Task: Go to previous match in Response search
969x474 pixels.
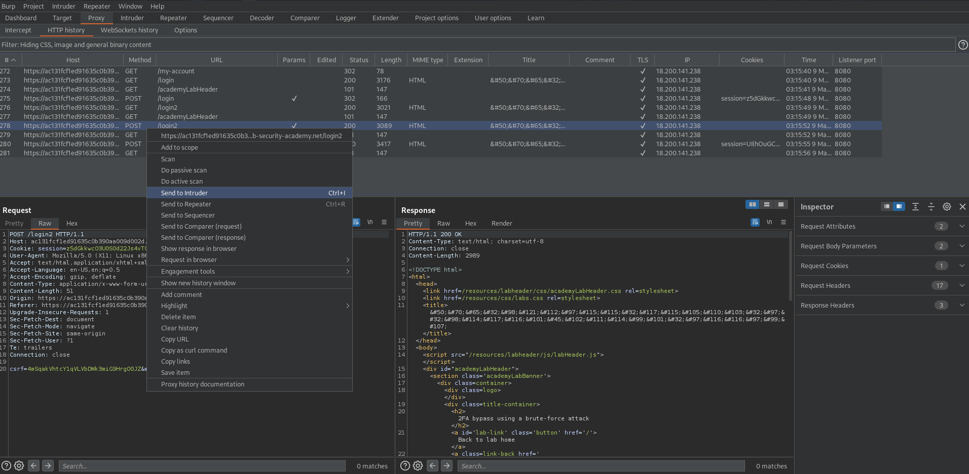Action: tap(432, 466)
